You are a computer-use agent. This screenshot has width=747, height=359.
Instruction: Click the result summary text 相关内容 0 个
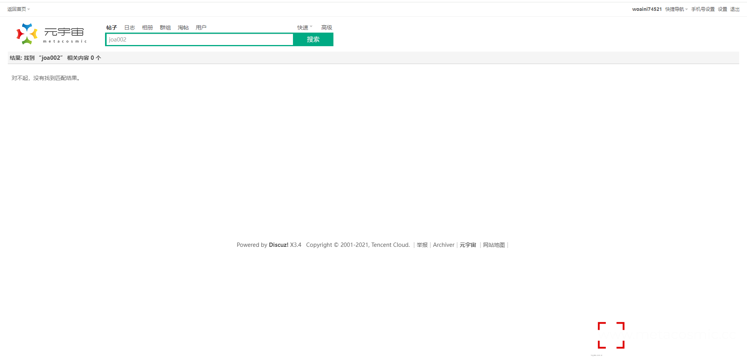tap(84, 58)
